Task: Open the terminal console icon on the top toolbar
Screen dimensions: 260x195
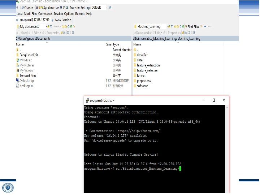Action: [61, 8]
